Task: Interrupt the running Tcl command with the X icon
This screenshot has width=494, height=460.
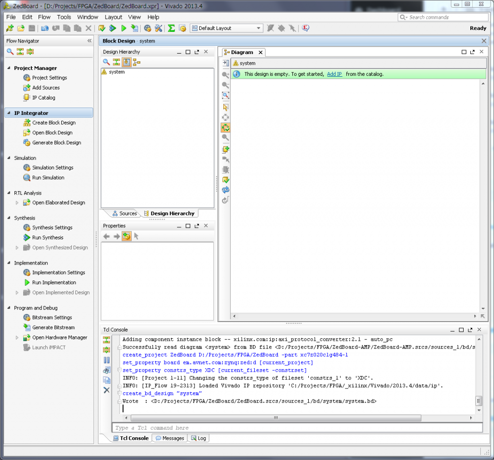Action: [x=107, y=390]
